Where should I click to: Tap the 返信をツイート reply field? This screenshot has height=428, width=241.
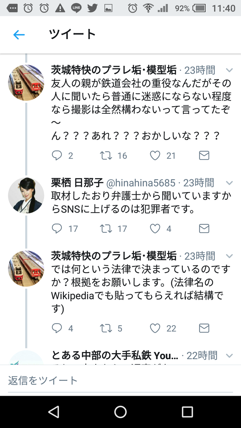(120, 381)
